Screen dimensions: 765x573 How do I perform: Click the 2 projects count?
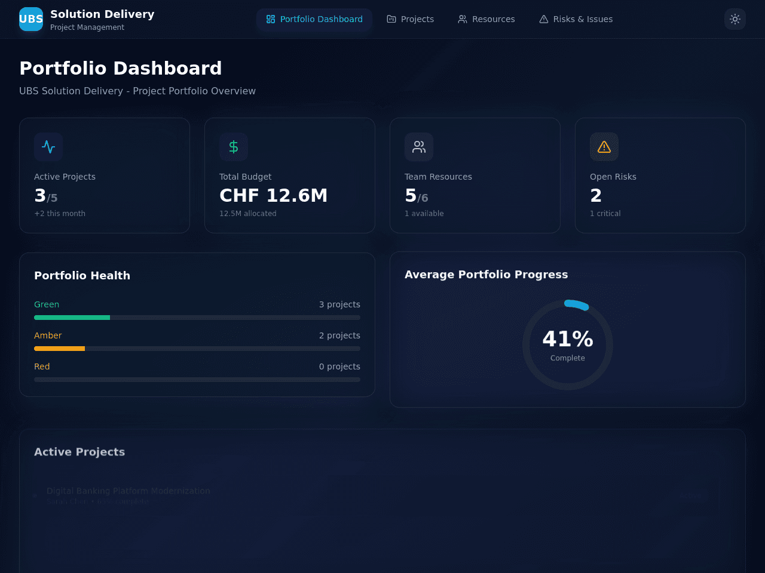click(339, 335)
